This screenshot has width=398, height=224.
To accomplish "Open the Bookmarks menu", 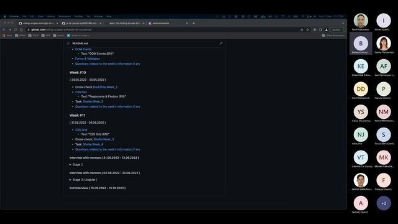I will (65, 17).
